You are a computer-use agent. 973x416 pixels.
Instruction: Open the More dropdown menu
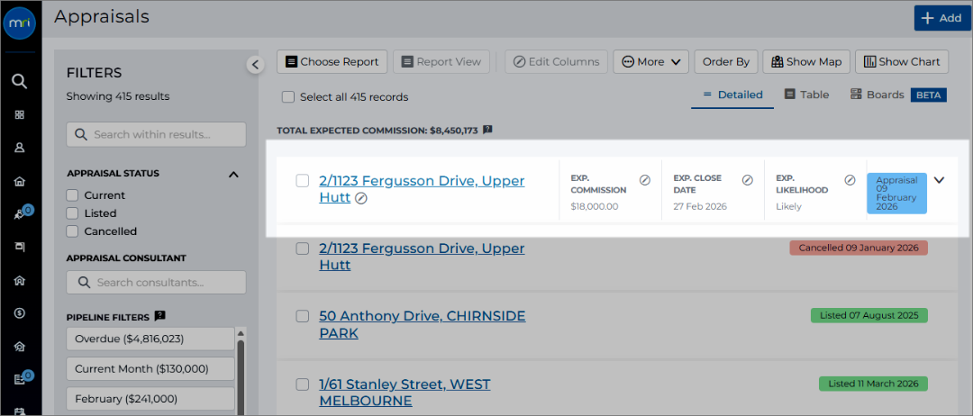[651, 62]
